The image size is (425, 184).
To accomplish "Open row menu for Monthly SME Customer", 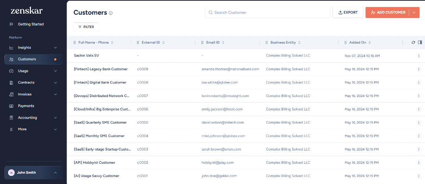I will coord(419,136).
